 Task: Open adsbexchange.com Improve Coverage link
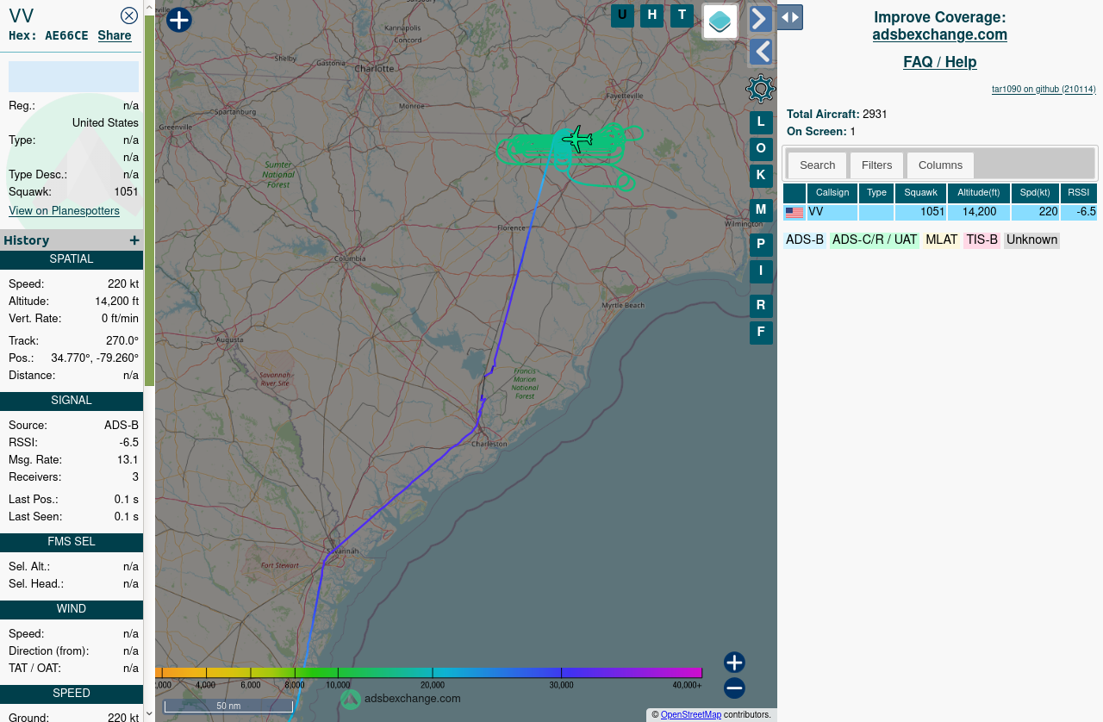(x=939, y=35)
